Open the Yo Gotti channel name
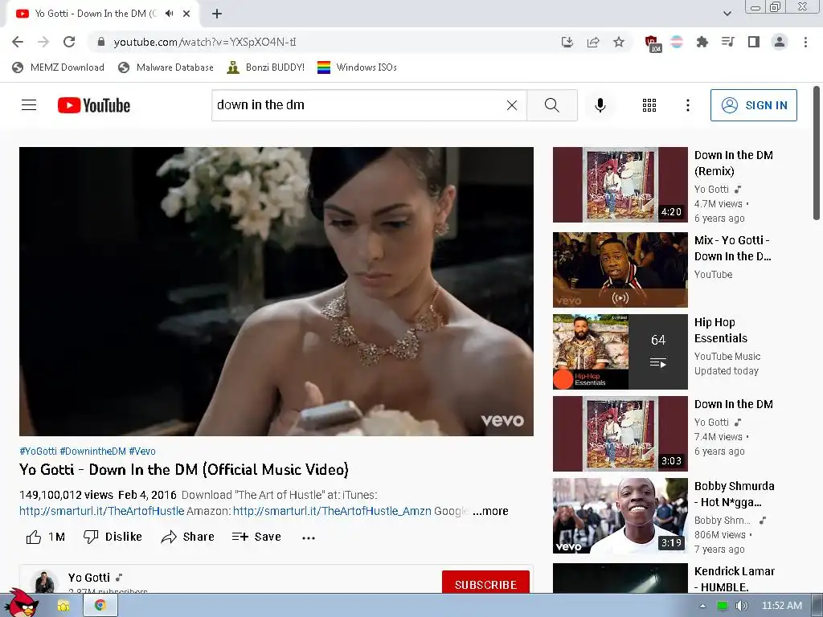823x617 pixels. point(88,578)
